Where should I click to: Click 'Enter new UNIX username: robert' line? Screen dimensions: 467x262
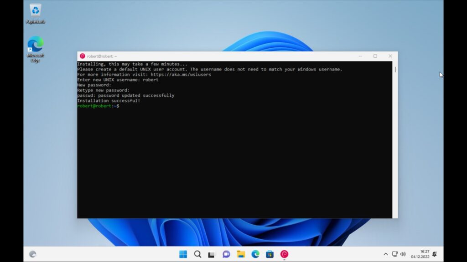coord(118,80)
